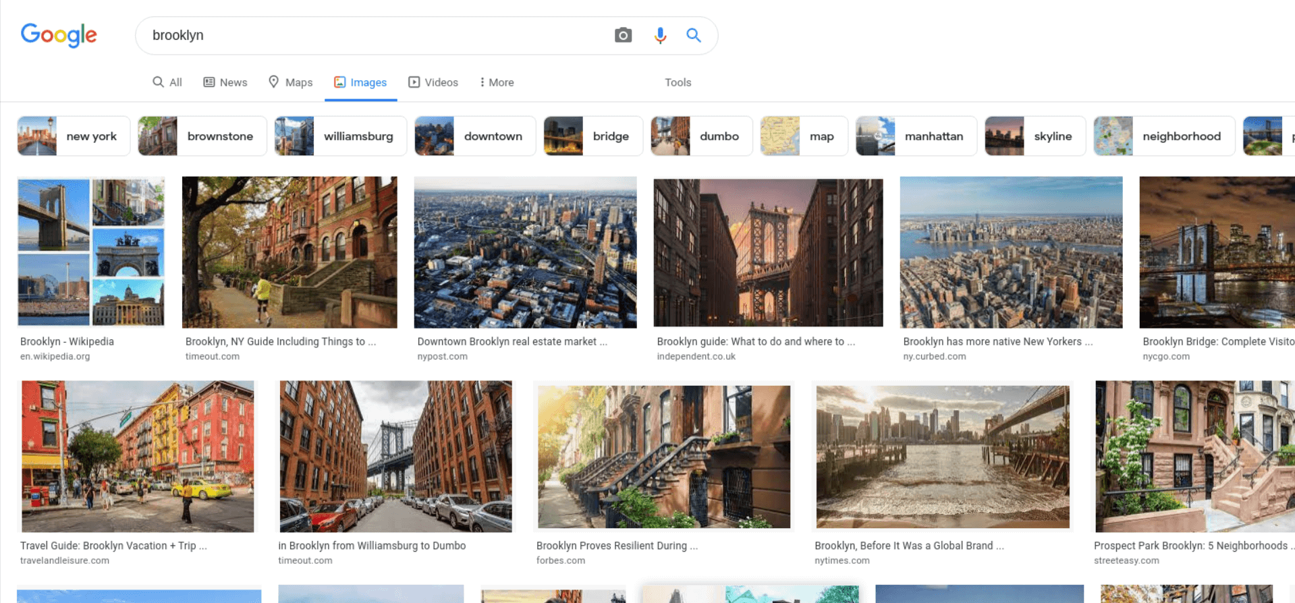Switch to the Videos tab

point(433,82)
